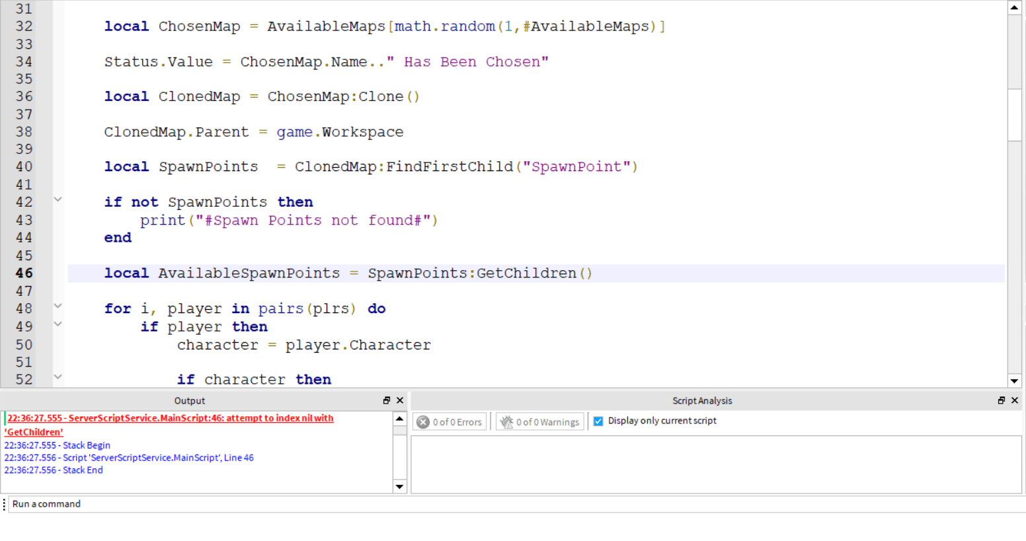
Task: Select the Output panel title bar
Action: (x=190, y=400)
